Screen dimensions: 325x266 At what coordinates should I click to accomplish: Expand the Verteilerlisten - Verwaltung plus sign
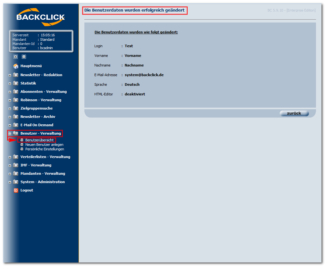click(x=10, y=157)
